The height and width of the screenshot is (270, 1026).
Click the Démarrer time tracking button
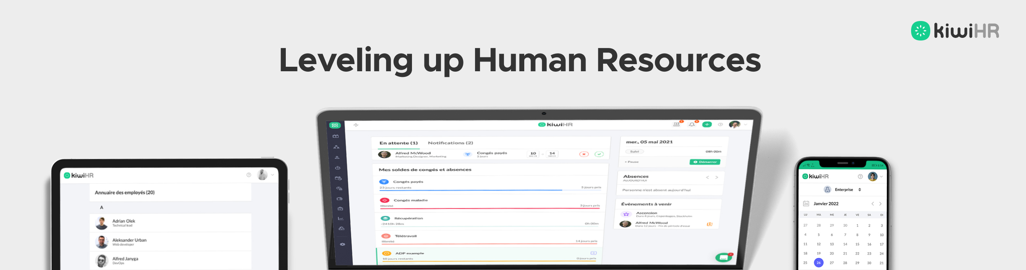(705, 162)
